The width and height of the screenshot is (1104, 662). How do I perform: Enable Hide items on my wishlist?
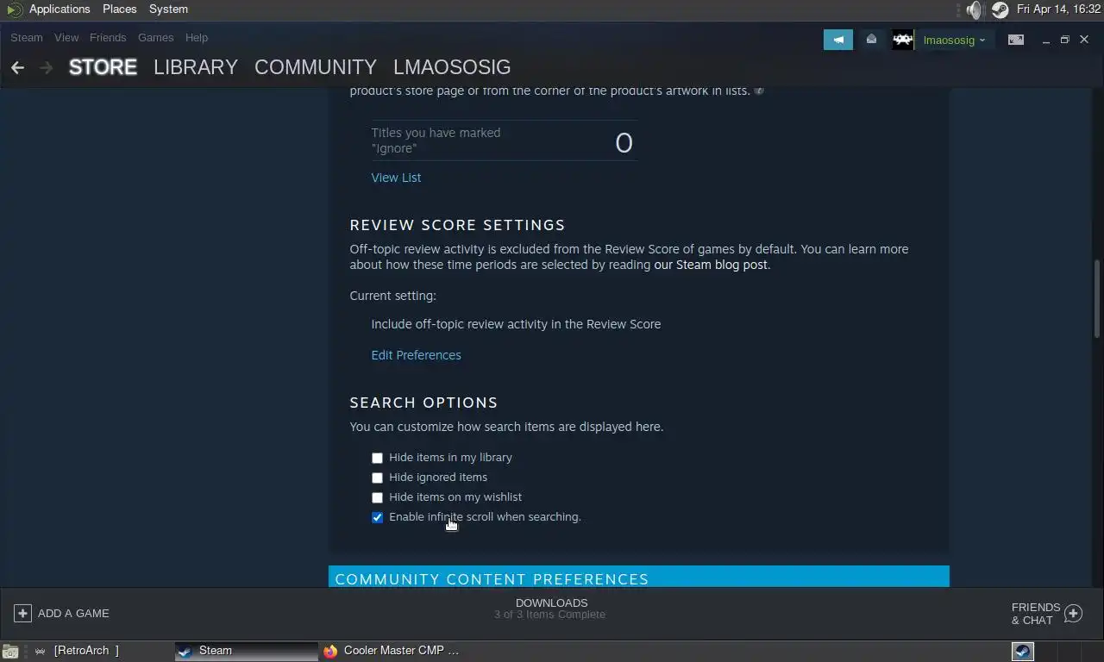377,497
